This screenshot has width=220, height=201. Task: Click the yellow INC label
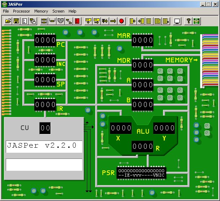click(61, 64)
